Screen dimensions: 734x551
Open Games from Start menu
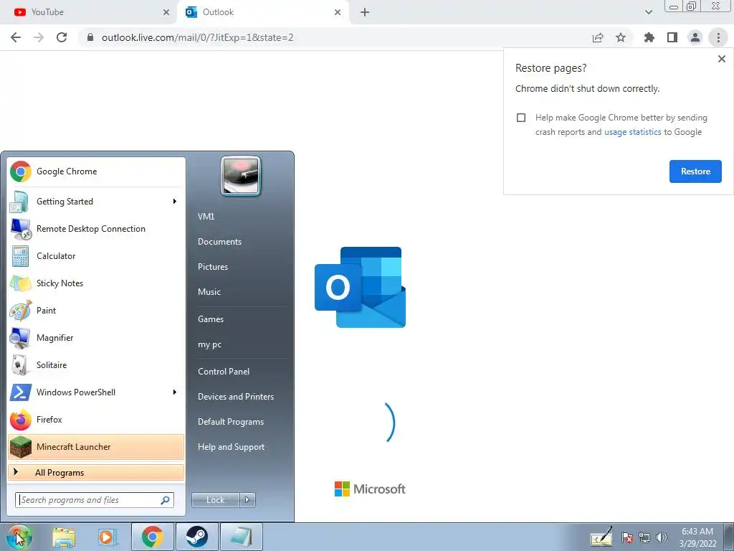(211, 319)
